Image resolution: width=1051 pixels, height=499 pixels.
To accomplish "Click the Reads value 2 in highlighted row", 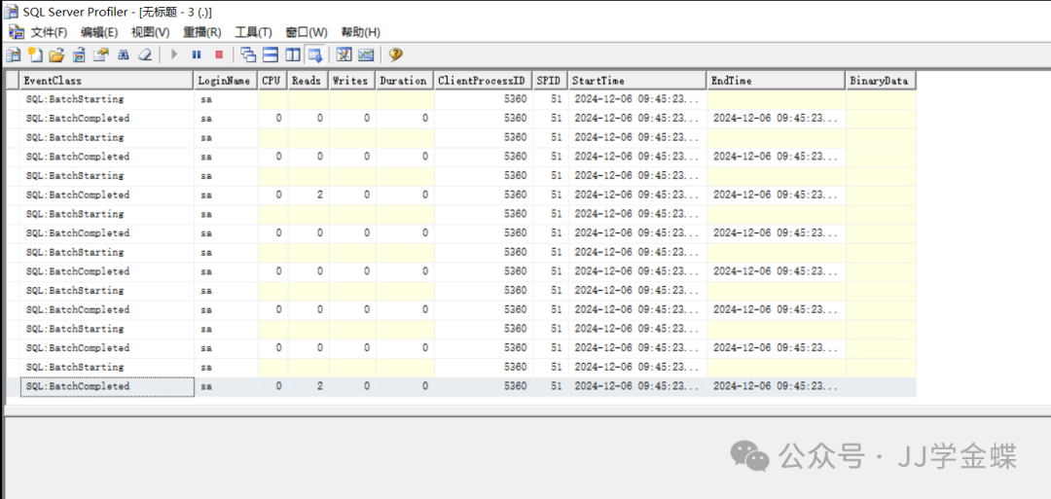I will coord(320,386).
